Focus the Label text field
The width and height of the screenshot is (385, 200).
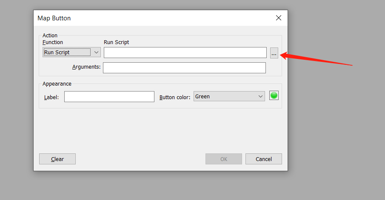click(x=109, y=97)
